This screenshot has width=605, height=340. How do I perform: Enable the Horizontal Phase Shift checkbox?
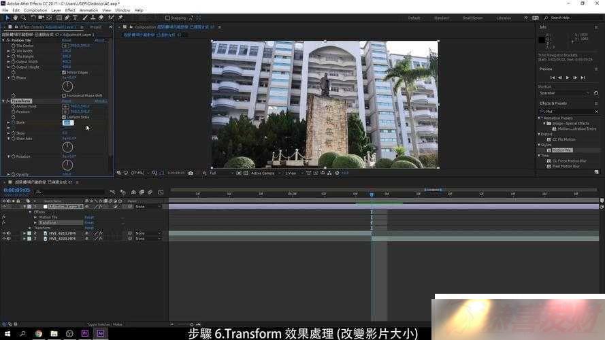pyautogui.click(x=64, y=96)
